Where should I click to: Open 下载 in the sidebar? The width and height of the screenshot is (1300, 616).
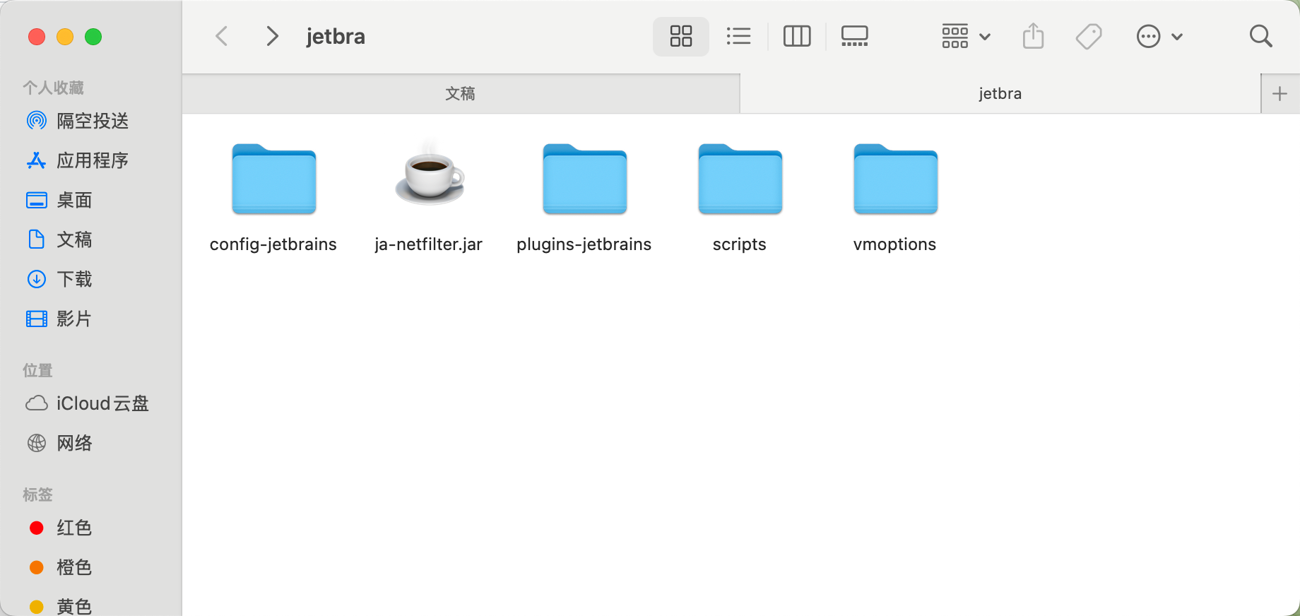point(74,279)
